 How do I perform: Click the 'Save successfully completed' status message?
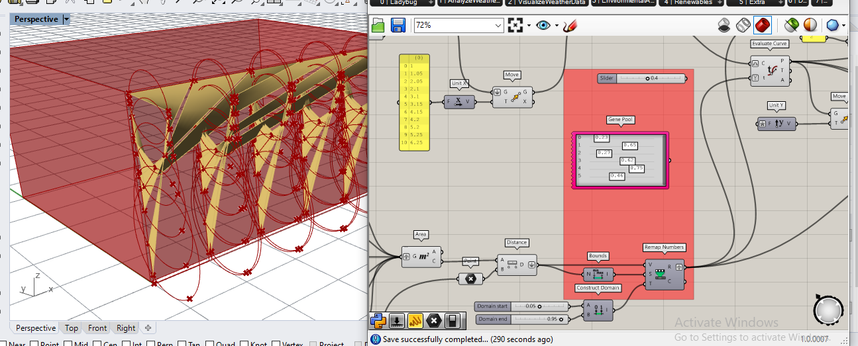coord(468,339)
